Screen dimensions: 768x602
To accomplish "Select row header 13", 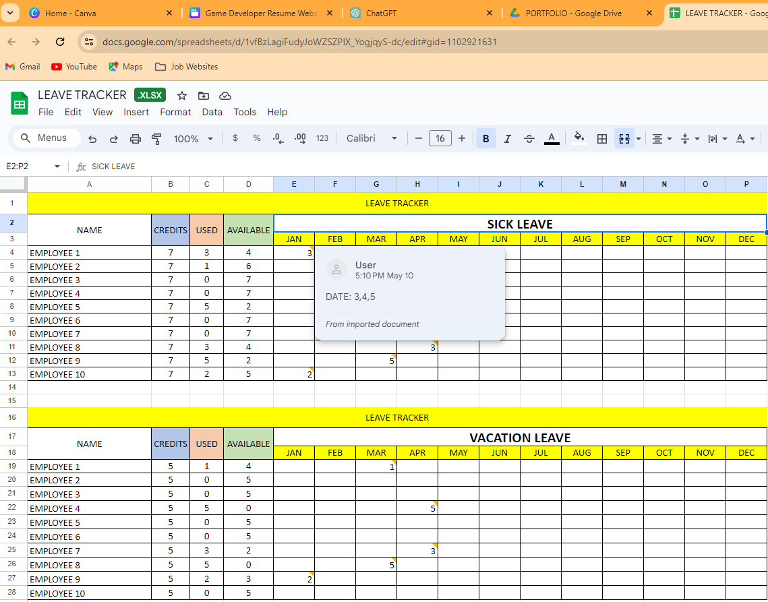I will point(12,373).
